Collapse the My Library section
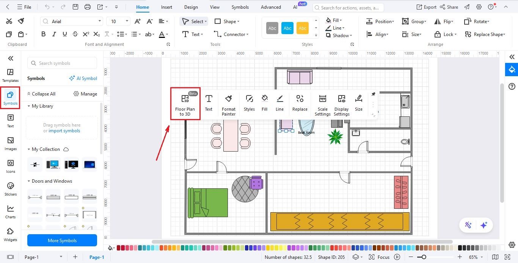Screen dimensions: 518x263 click(x=29, y=106)
